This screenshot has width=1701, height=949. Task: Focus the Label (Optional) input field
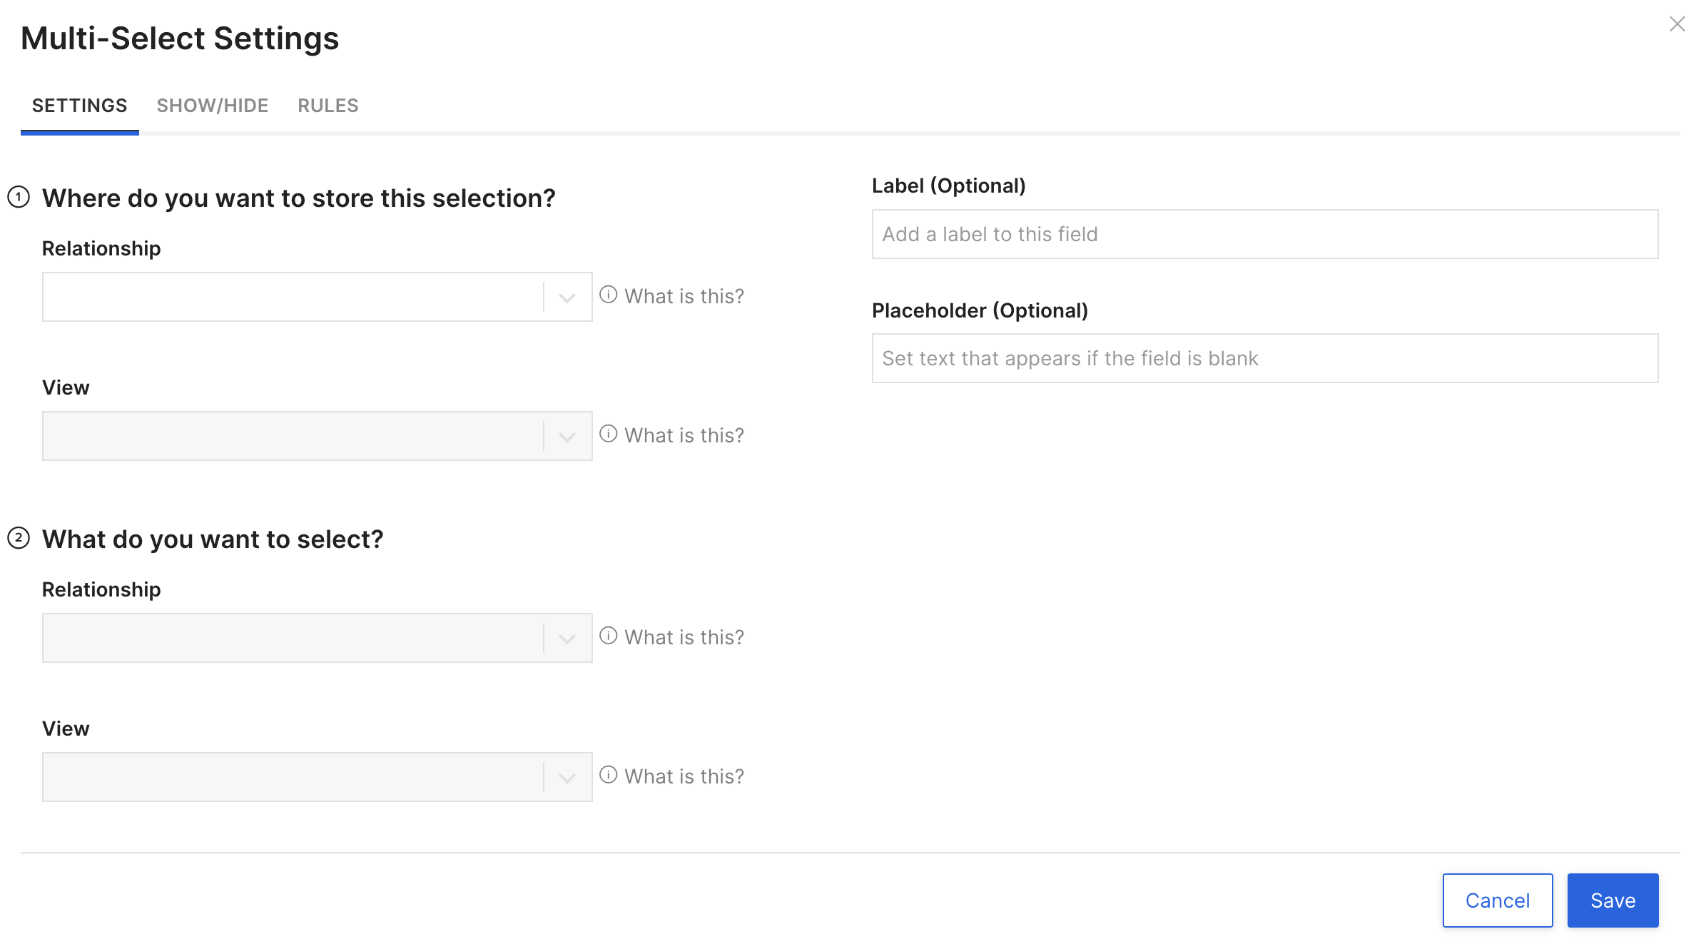tap(1265, 234)
